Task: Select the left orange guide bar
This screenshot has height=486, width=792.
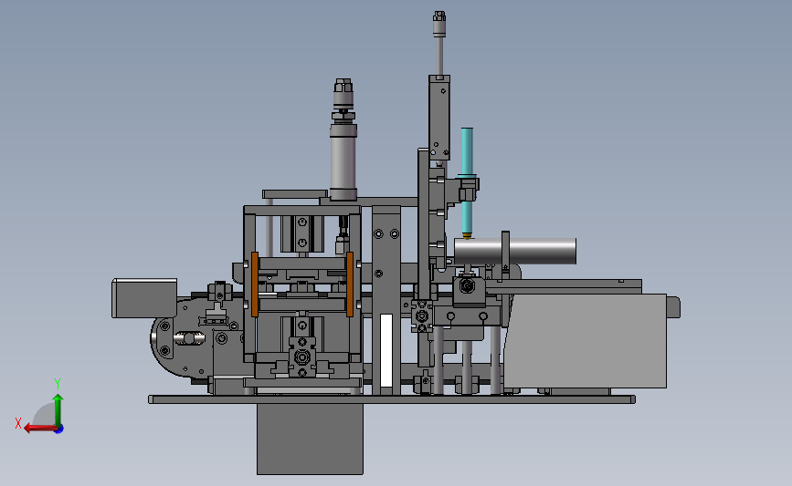Action: pyautogui.click(x=255, y=284)
